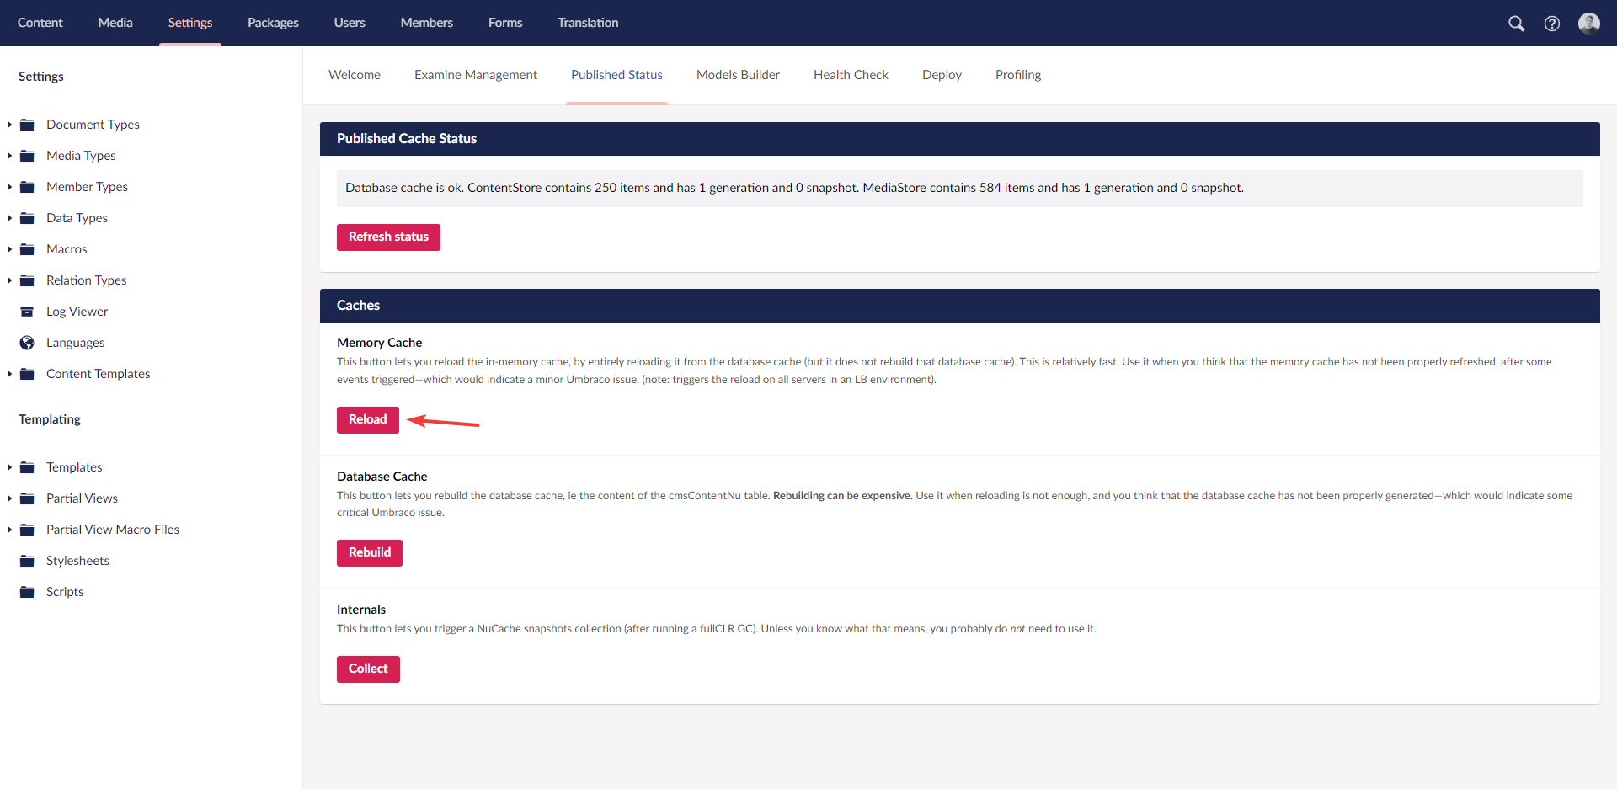Expand the Macros tree arrow

click(x=9, y=249)
